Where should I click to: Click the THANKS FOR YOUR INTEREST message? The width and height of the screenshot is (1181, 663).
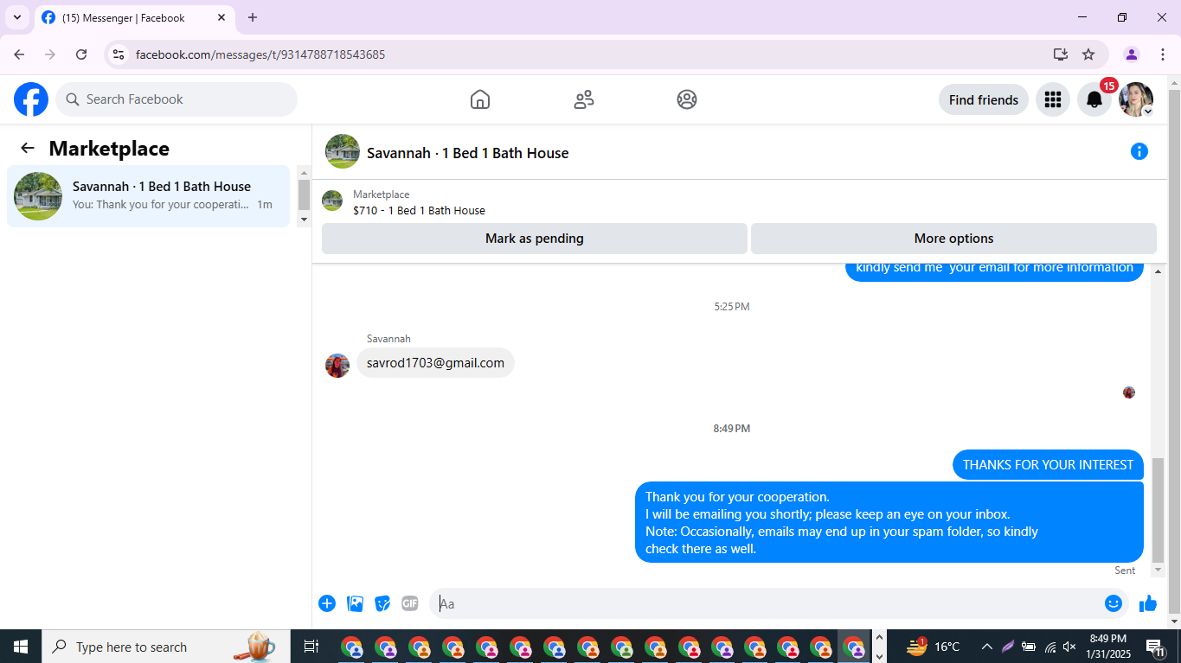[x=1048, y=465]
